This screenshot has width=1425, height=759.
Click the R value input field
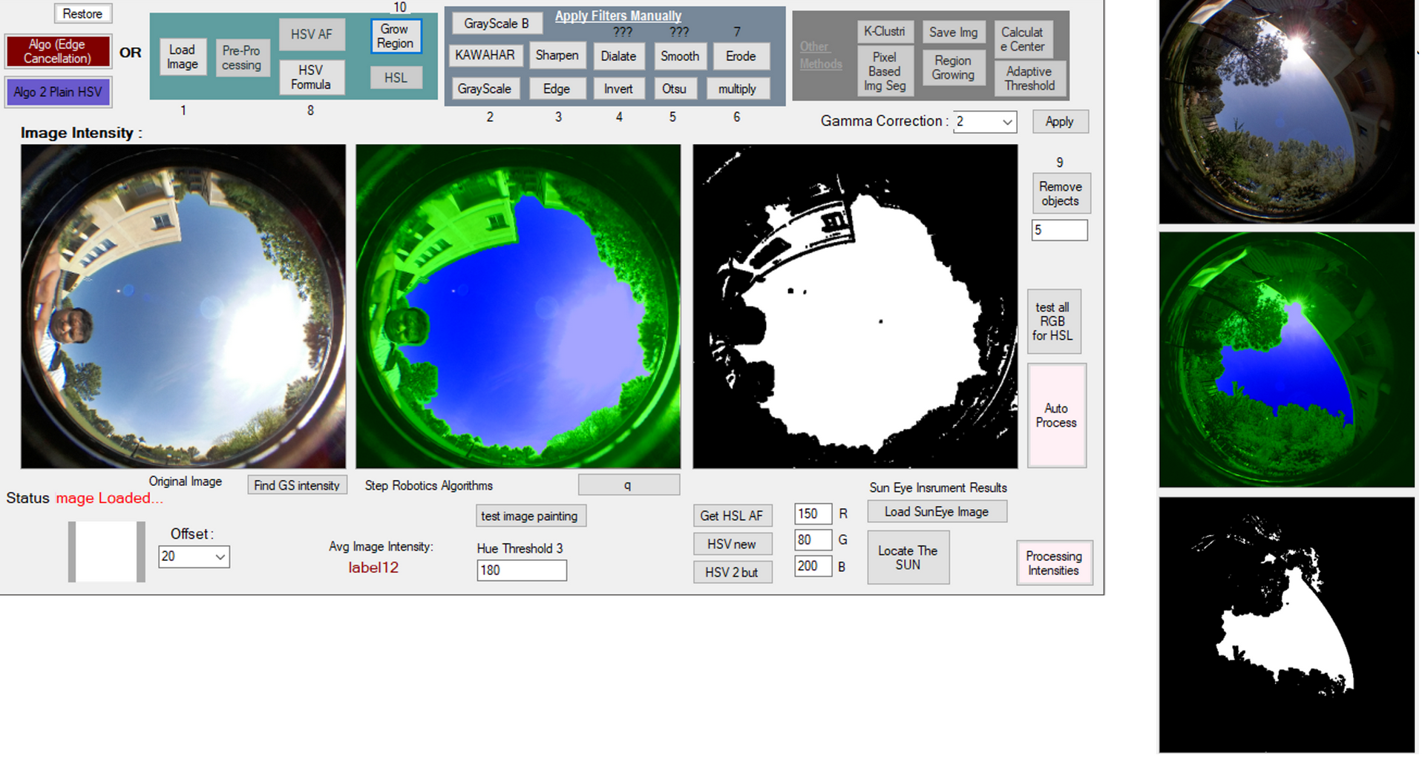coord(812,514)
